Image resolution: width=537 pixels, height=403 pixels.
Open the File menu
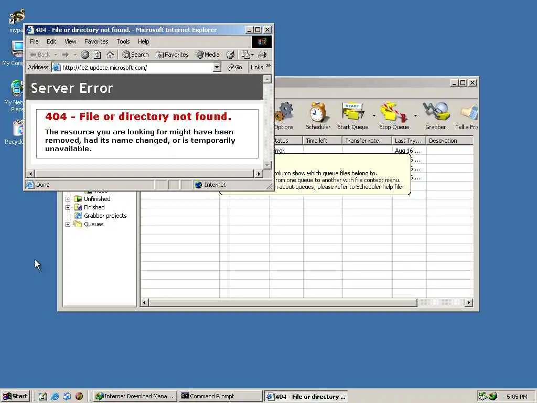tap(34, 41)
